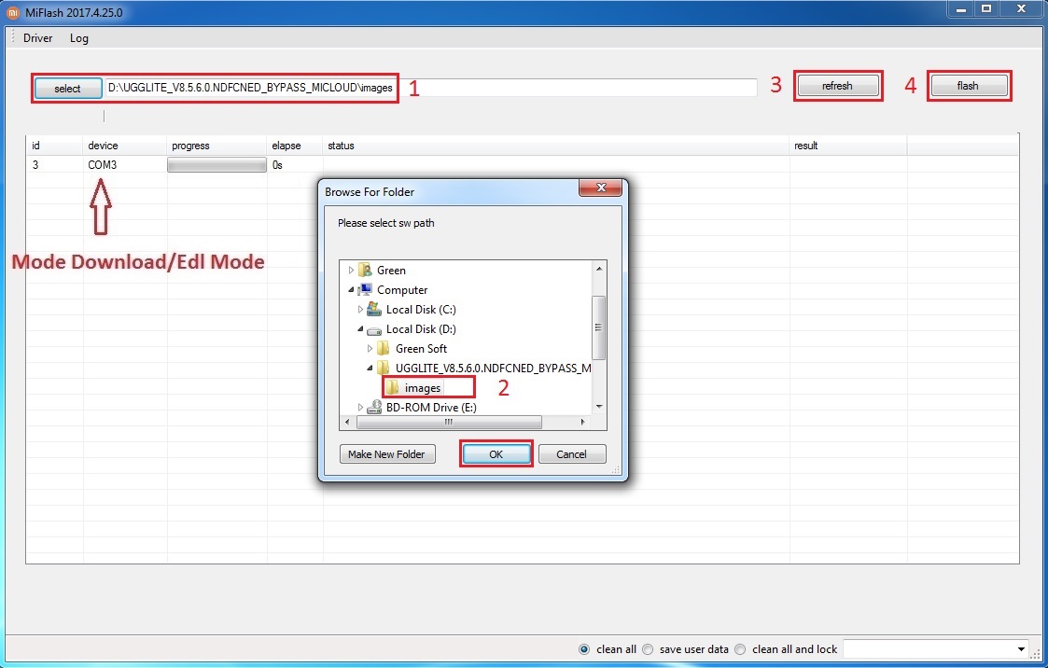1048x668 pixels.
Task: Click the UGGLITE folder icon in tree
Action: coord(384,369)
